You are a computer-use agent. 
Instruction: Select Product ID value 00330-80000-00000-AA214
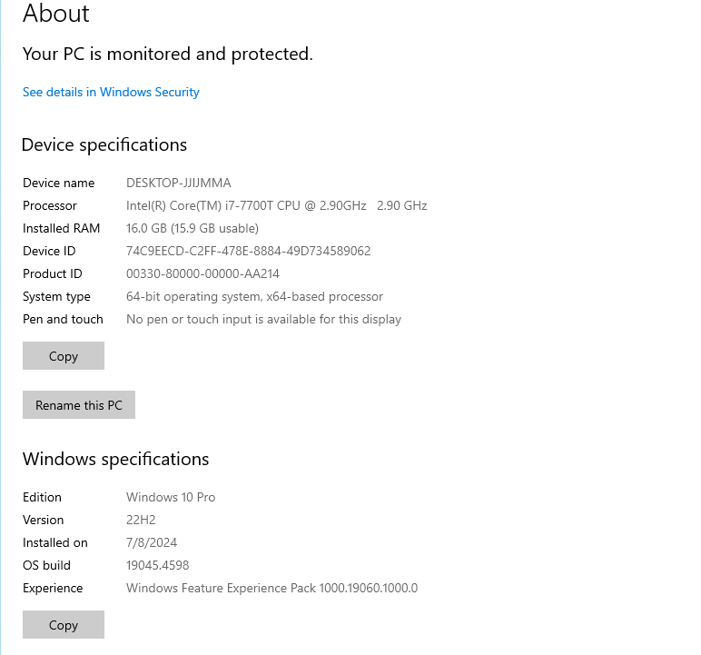pyautogui.click(x=202, y=273)
